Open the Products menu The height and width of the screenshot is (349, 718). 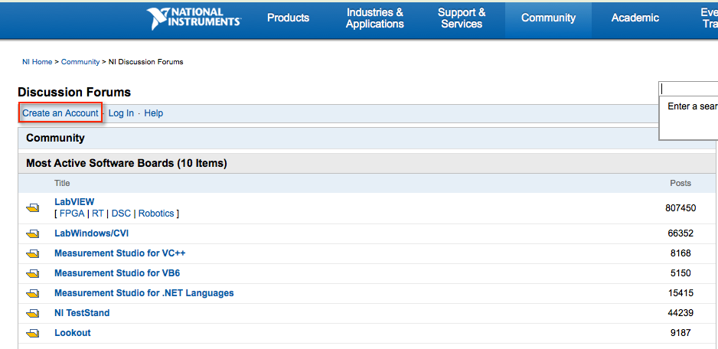(x=288, y=18)
